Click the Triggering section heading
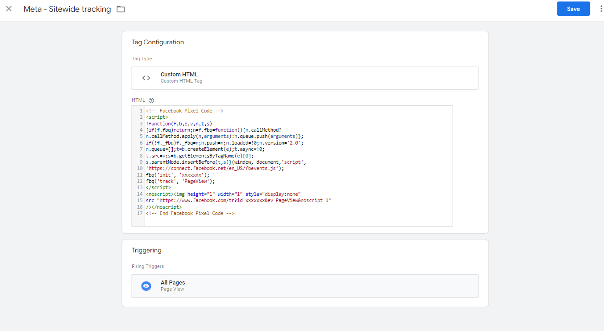The width and height of the screenshot is (604, 331). (x=146, y=250)
